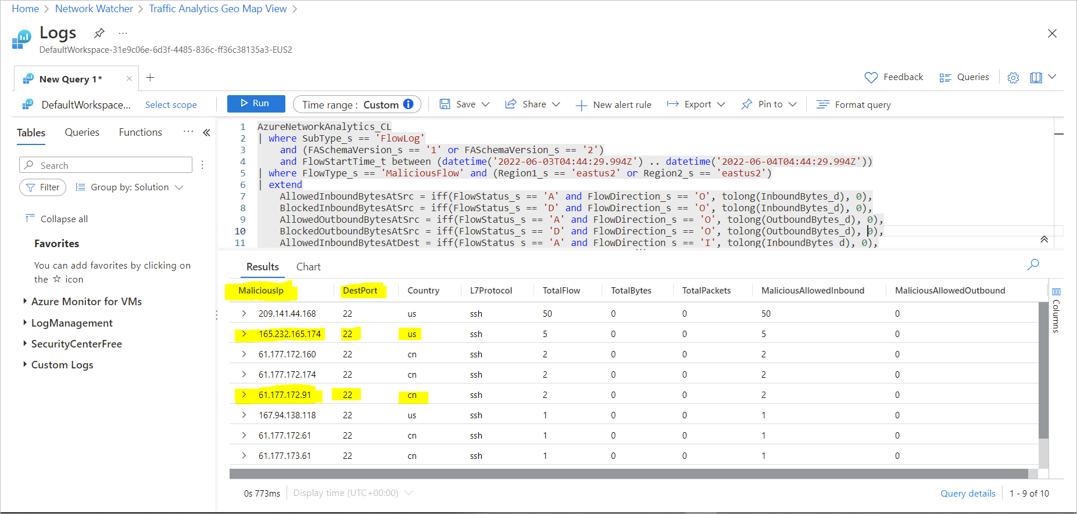The height and width of the screenshot is (514, 1077).
Task: Click Select scope link
Action: [x=171, y=105]
